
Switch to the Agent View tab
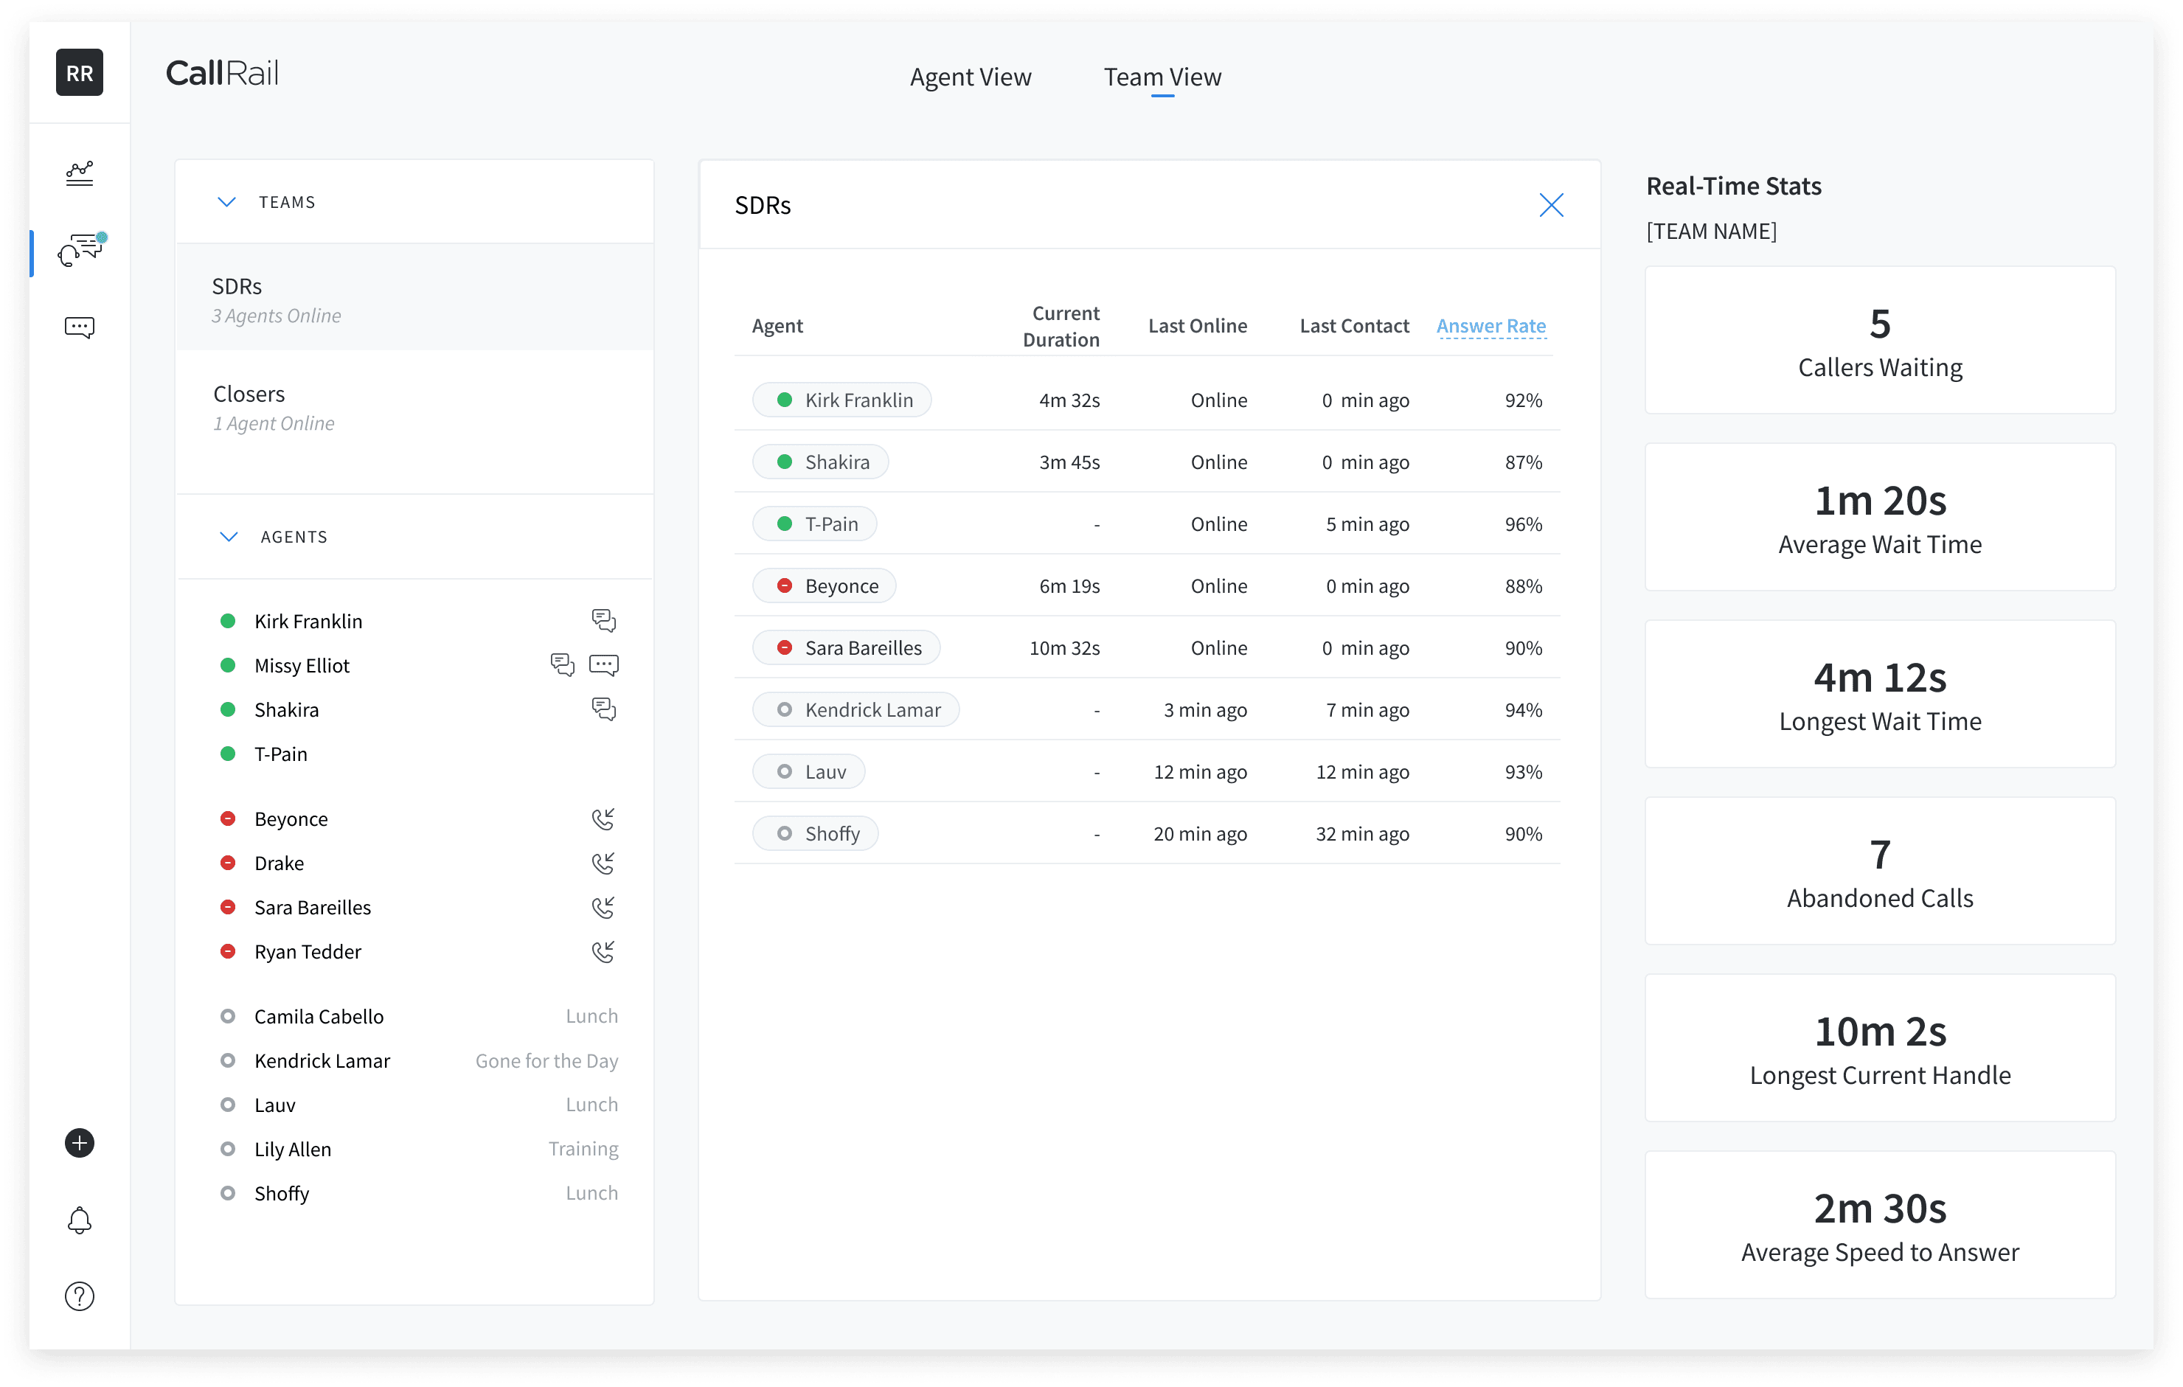tap(970, 77)
